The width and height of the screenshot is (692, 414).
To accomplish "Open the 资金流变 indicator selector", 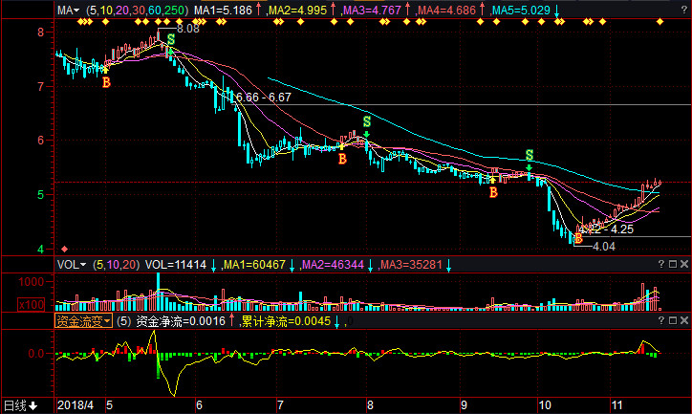I will (x=83, y=321).
